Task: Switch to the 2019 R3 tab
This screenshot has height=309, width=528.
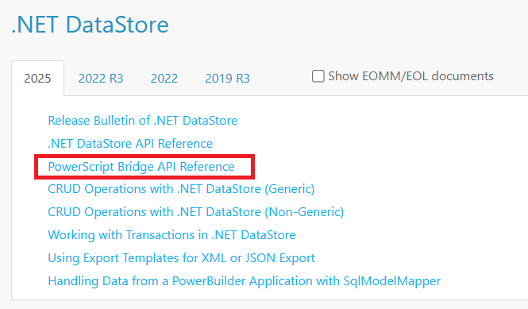Action: click(x=227, y=78)
